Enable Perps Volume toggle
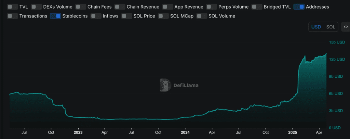The height and width of the screenshot is (139, 350). [x=211, y=7]
